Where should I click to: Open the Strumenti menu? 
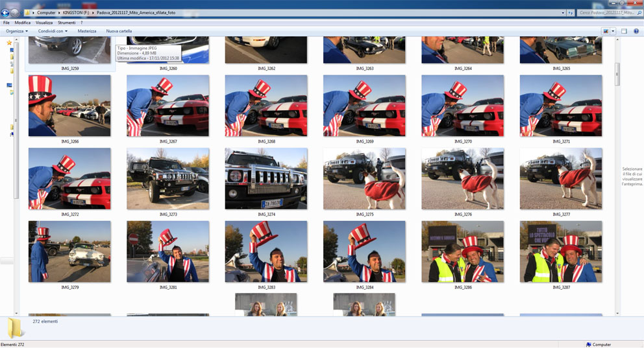(x=66, y=23)
